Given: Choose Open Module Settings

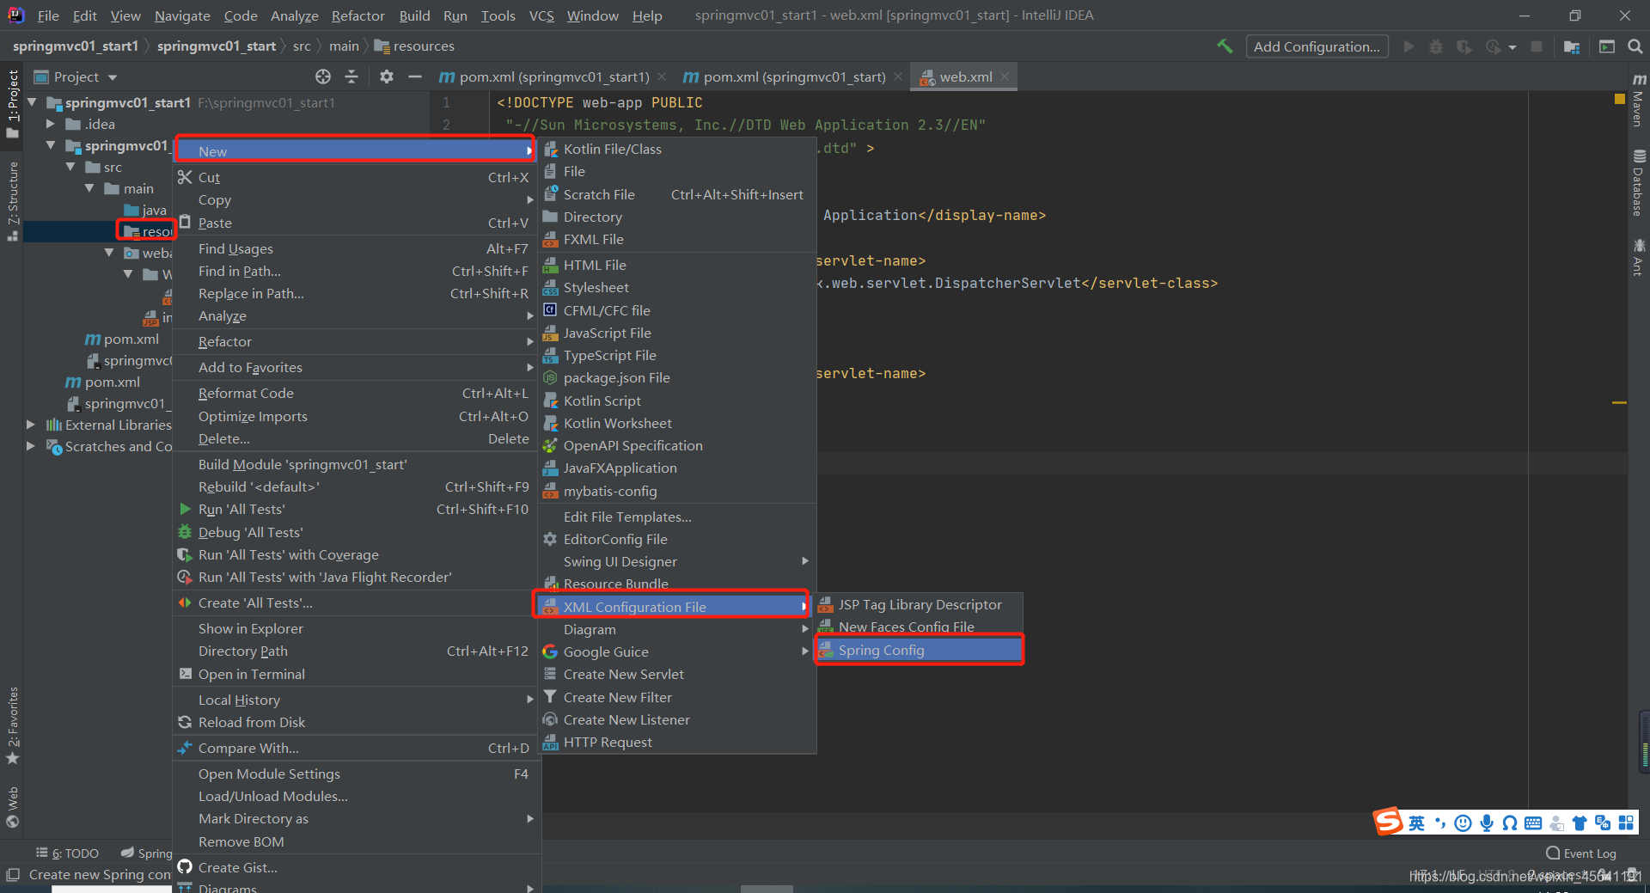Looking at the screenshot, I should coord(357,774).
